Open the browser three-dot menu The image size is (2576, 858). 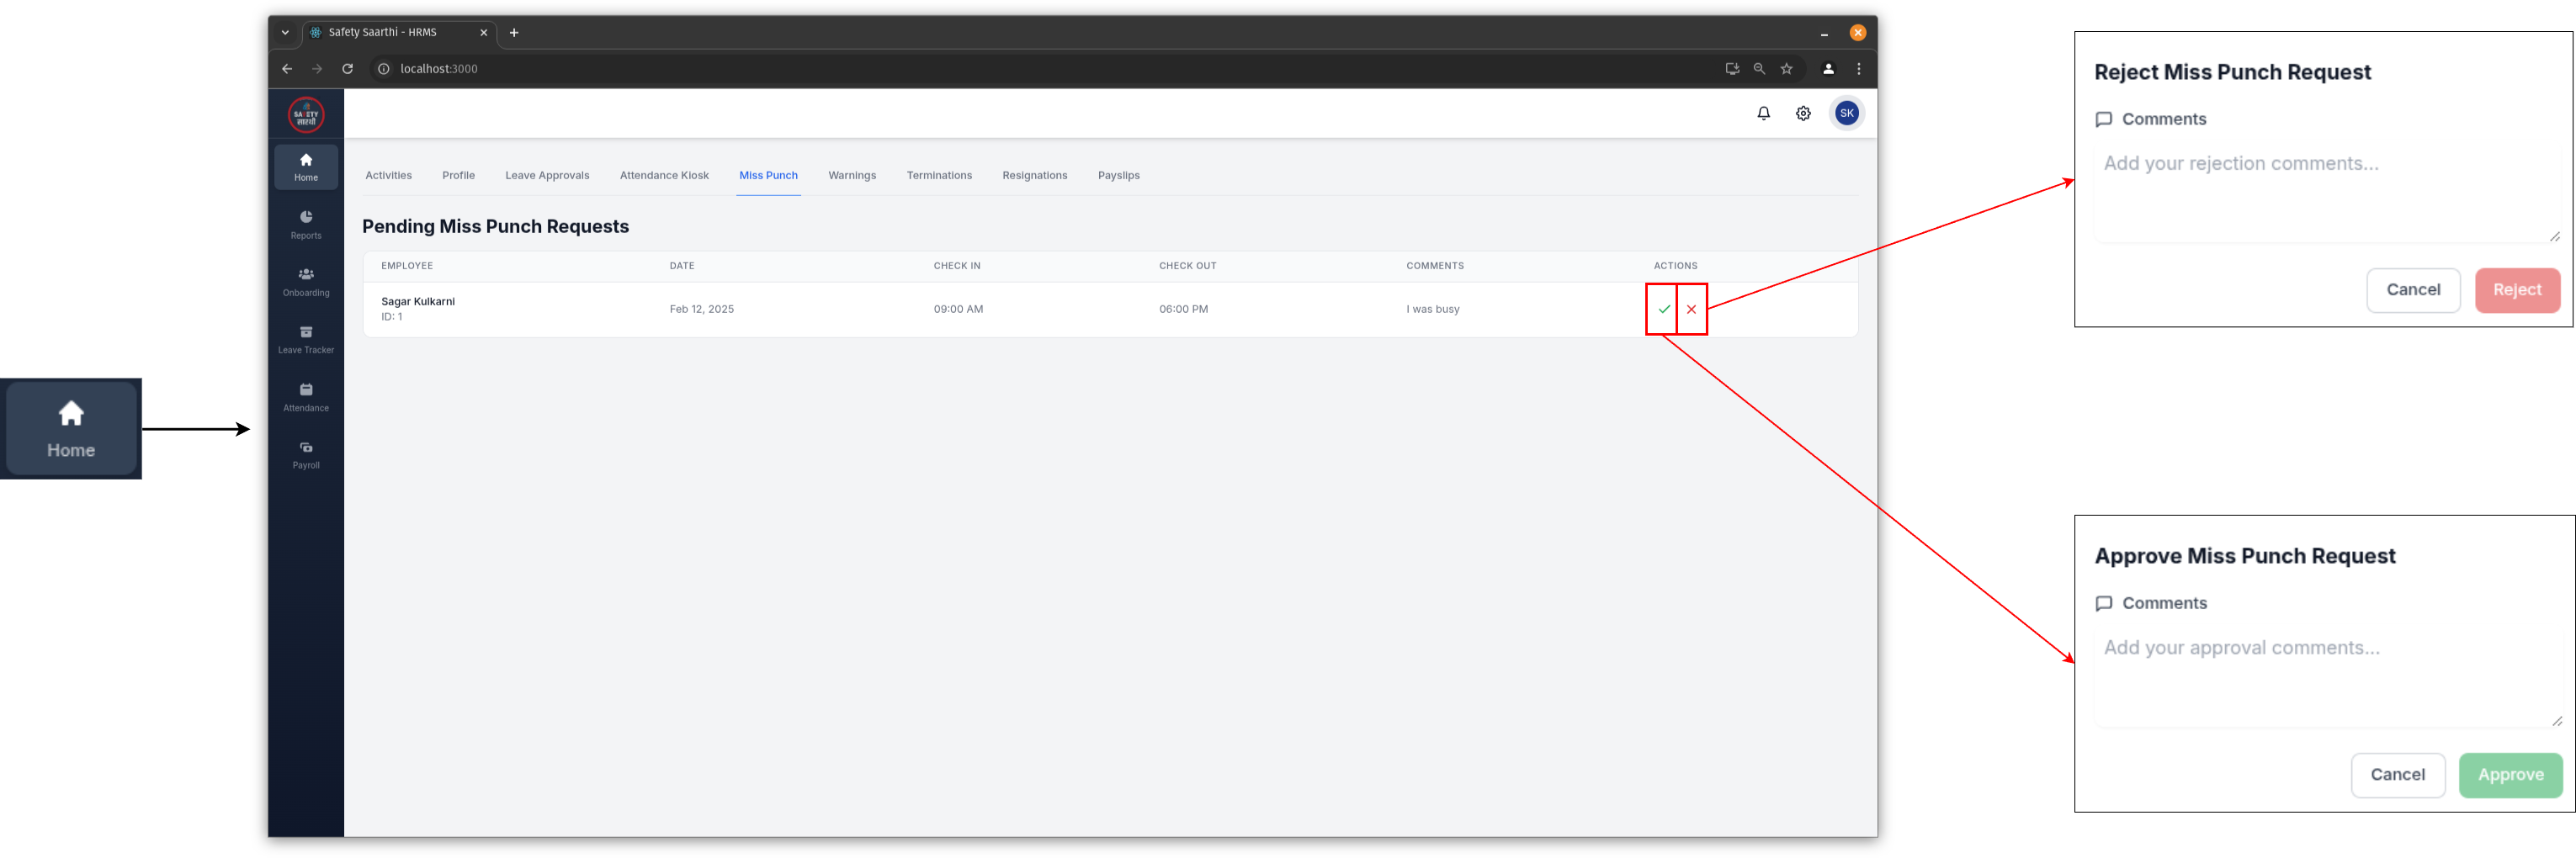click(x=1858, y=69)
